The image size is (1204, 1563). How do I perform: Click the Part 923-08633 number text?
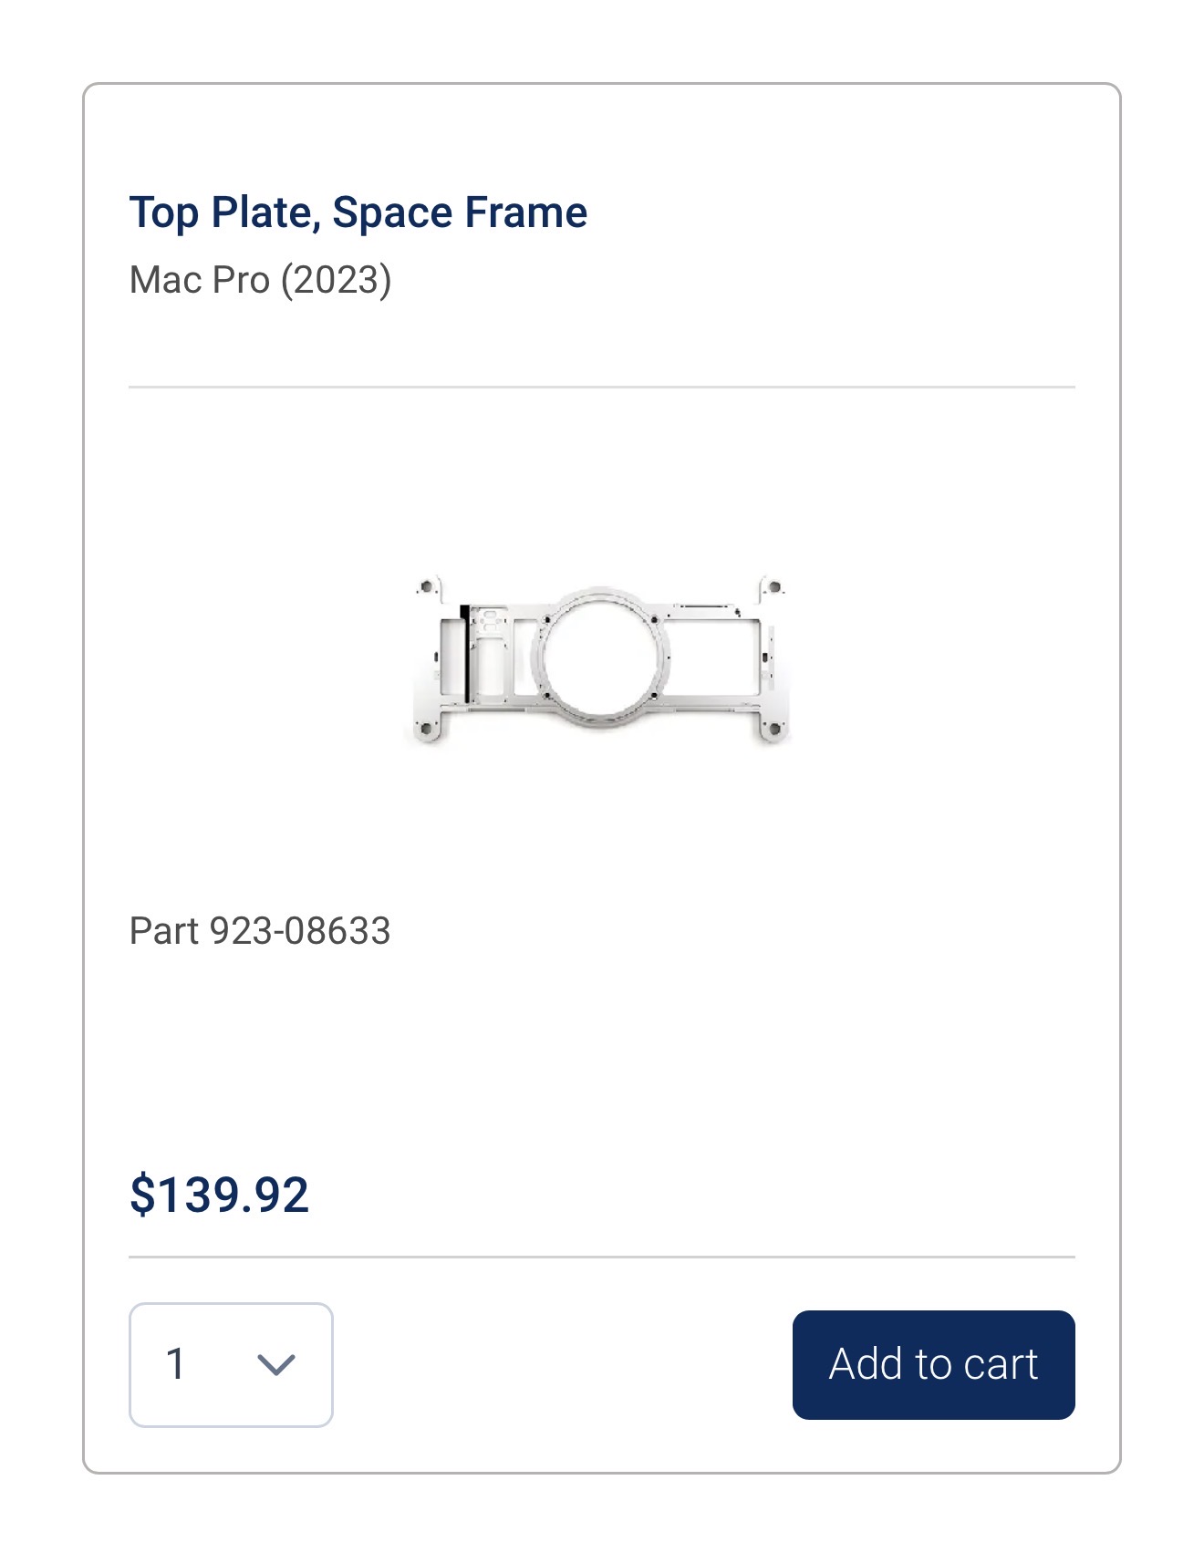(260, 931)
